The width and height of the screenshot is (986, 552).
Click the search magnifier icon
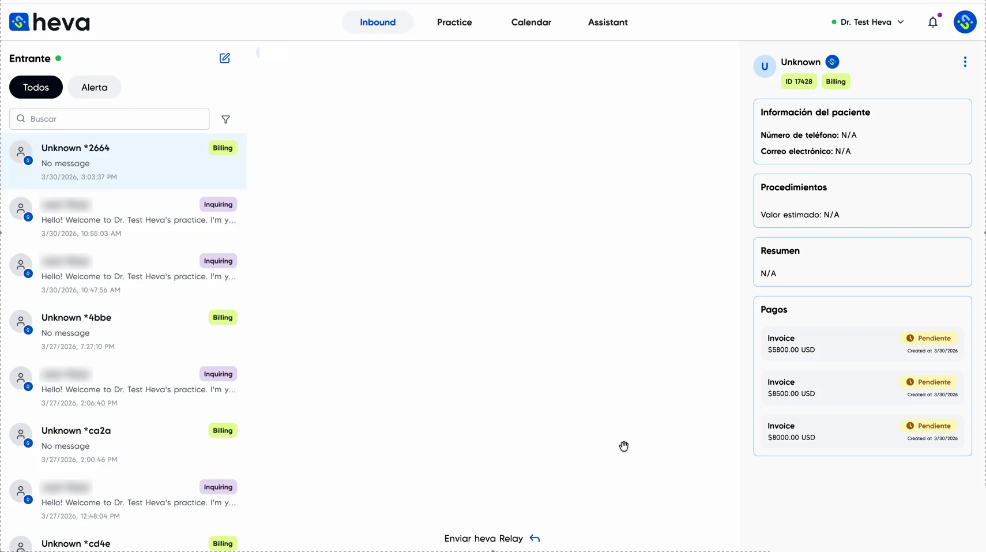point(21,118)
